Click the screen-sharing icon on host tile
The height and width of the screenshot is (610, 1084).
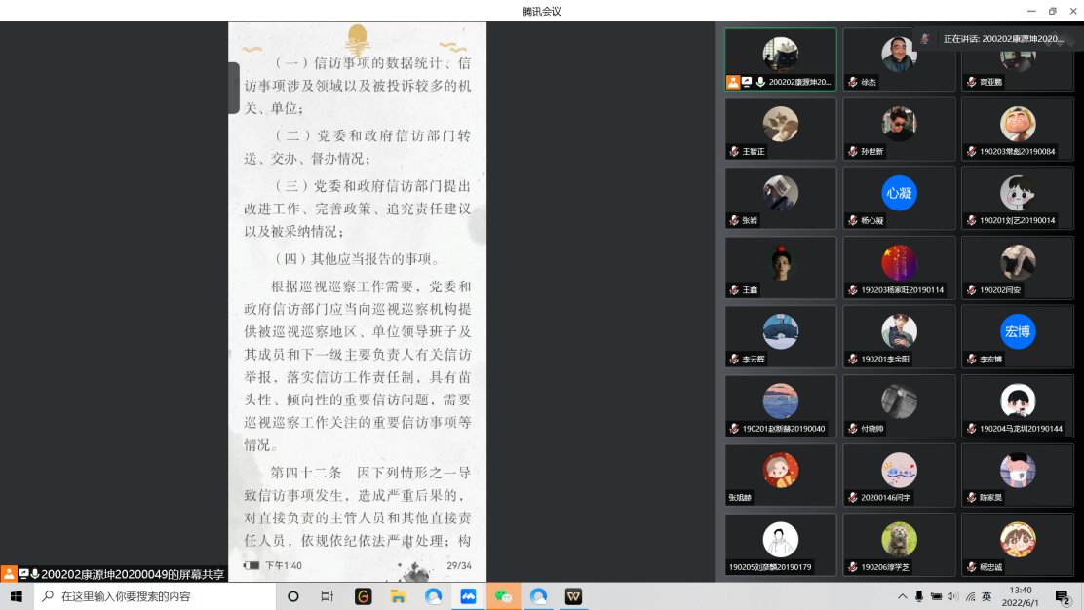click(x=747, y=83)
